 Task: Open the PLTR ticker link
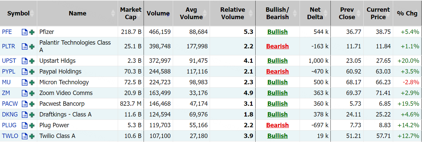pyautogui.click(x=8, y=46)
